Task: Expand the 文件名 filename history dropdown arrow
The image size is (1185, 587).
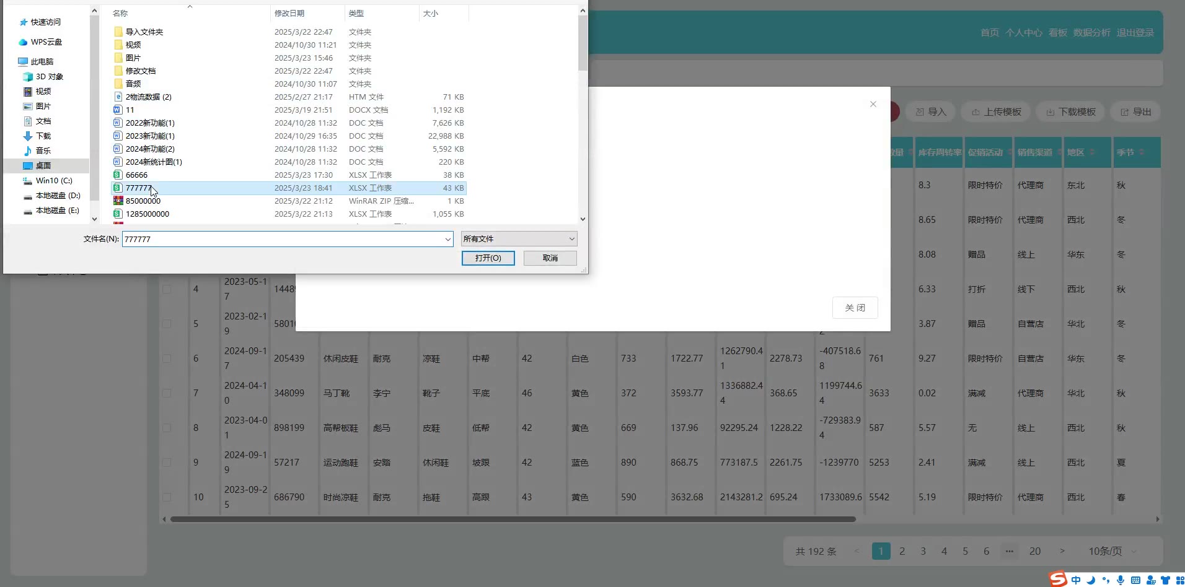Action: coord(447,240)
